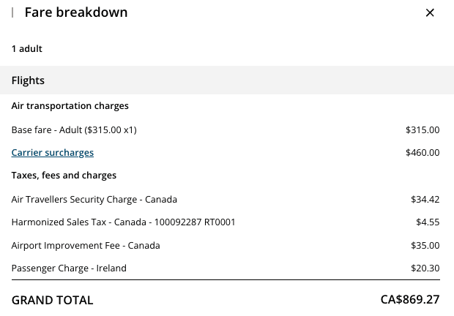Click the $35.00 improvement fee amount

425,246
